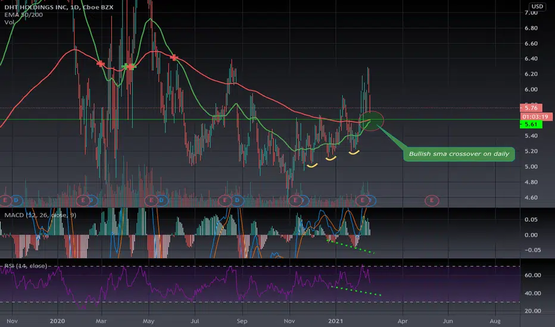The height and width of the screenshot is (327, 555).
Task: Select the earnings E marker under the latest candles
Action: pyautogui.click(x=362, y=200)
